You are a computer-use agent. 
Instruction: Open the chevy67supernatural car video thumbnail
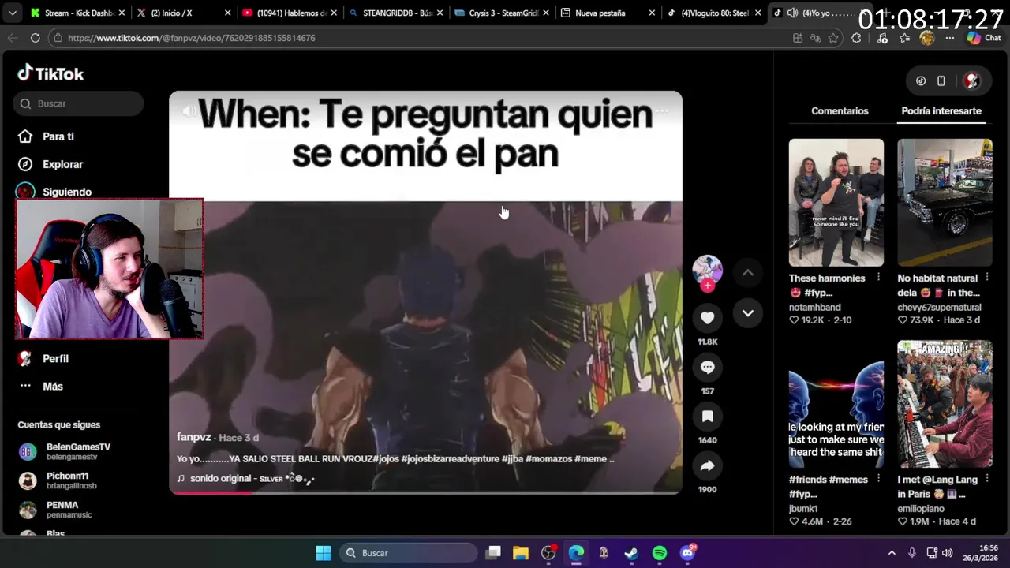tap(945, 203)
